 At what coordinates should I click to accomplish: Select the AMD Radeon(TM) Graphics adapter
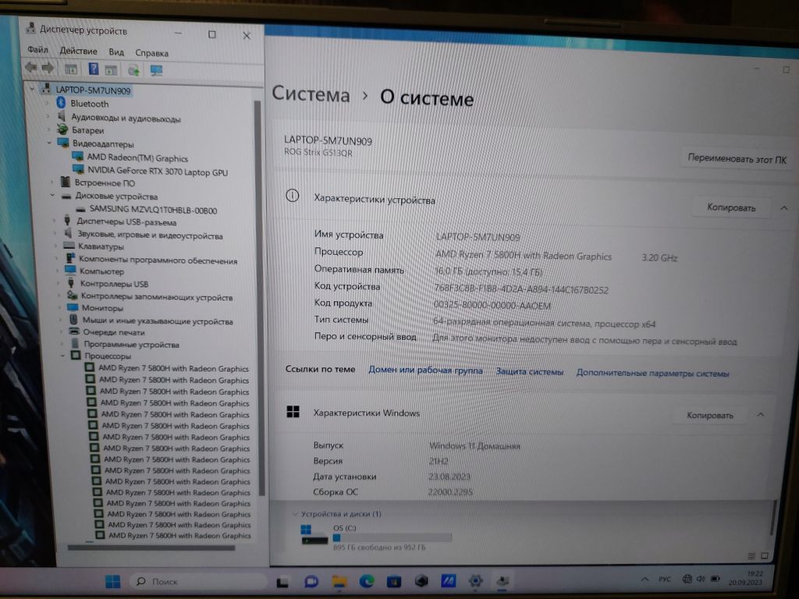[x=137, y=158]
